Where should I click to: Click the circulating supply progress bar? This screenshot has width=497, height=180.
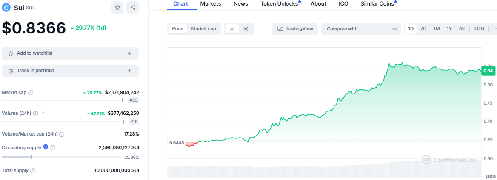tap(61, 157)
